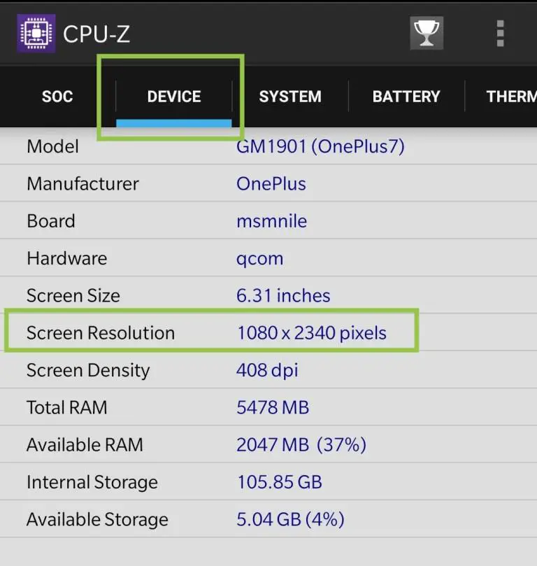
Task: Open the SYSTEM tab
Action: click(290, 97)
